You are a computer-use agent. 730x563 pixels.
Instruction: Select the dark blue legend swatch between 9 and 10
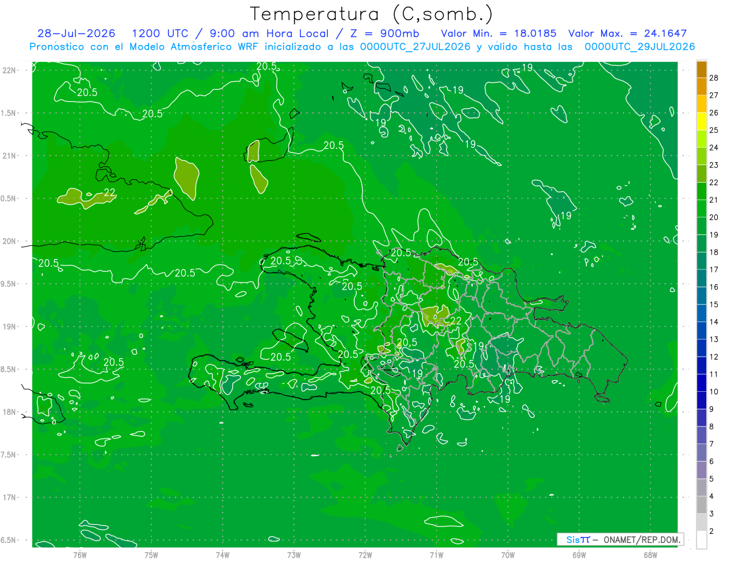(701, 401)
